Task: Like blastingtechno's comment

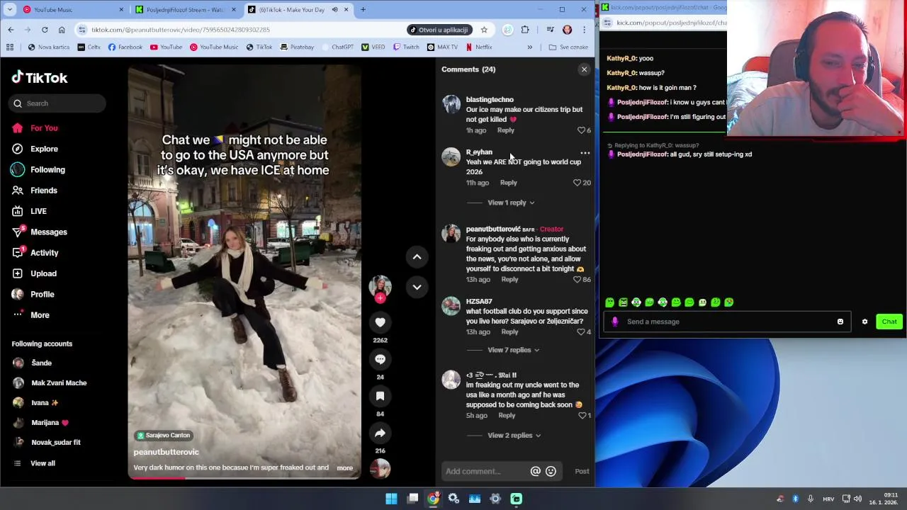Action: point(581,130)
